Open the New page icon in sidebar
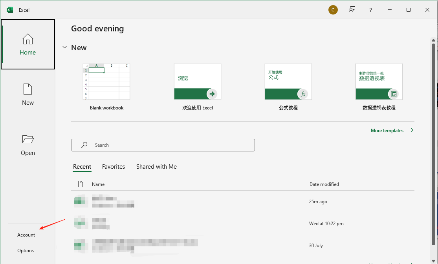The height and width of the screenshot is (264, 438). click(x=27, y=89)
